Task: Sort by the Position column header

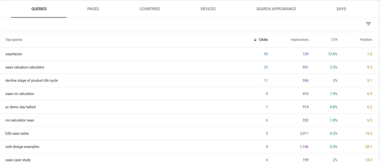Action: point(366,40)
